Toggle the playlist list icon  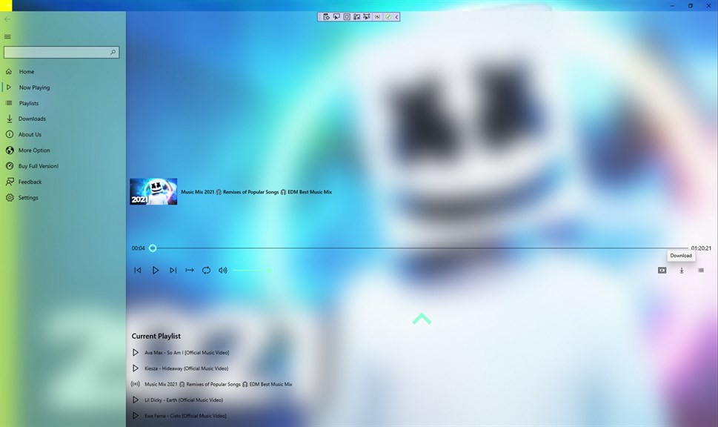[701, 271]
